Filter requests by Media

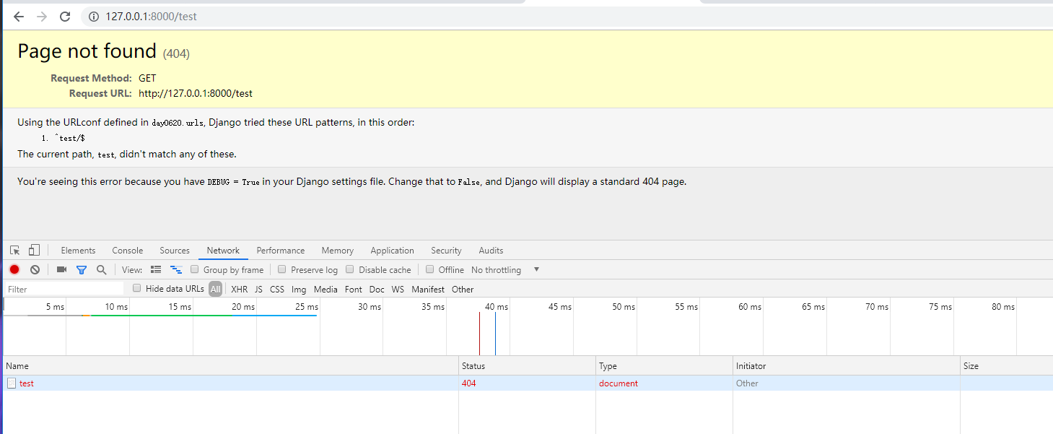325,289
